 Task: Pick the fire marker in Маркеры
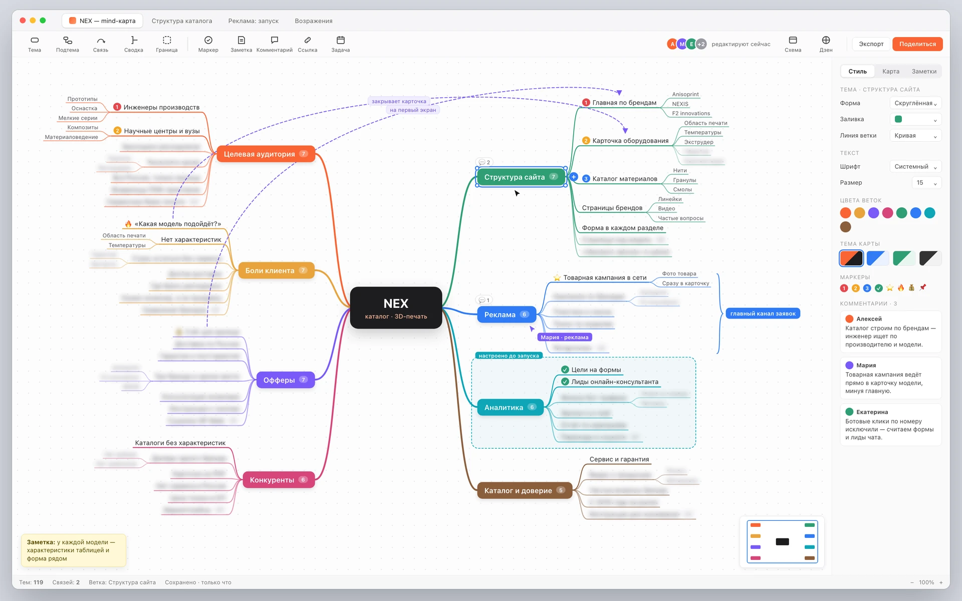point(901,287)
